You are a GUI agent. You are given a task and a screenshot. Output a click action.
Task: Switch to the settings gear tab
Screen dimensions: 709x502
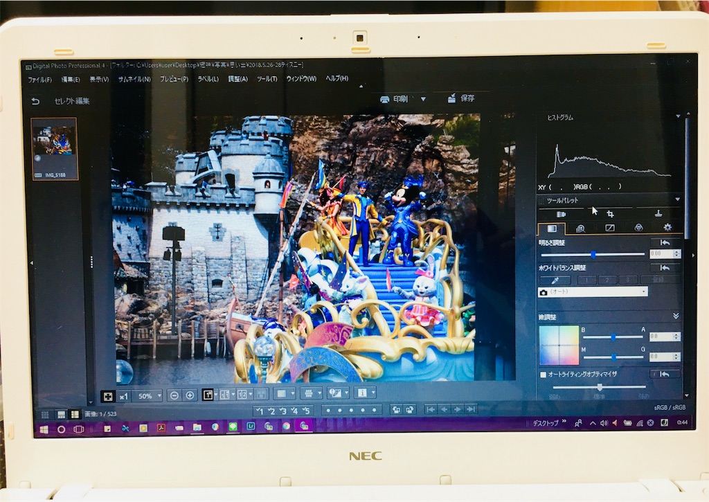pyautogui.click(x=667, y=227)
